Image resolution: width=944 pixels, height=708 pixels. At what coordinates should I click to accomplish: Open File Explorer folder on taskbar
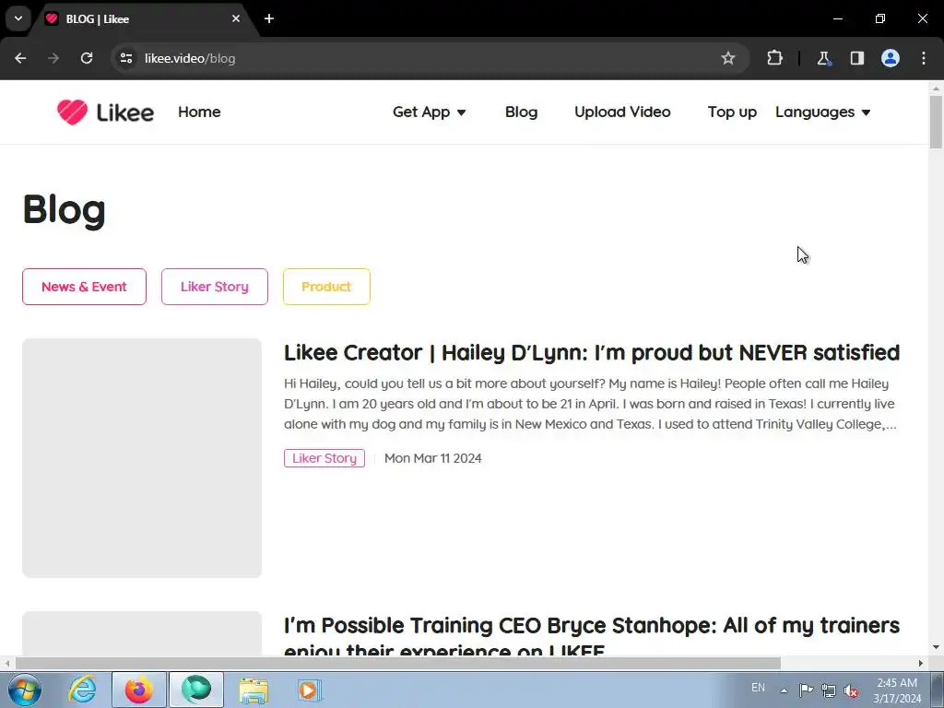click(254, 690)
